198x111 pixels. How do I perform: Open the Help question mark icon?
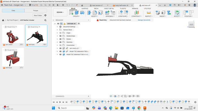tap(189, 5)
